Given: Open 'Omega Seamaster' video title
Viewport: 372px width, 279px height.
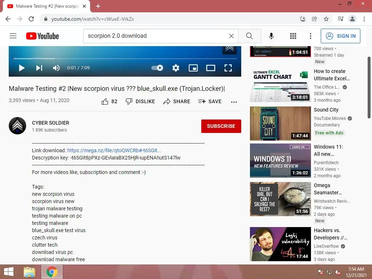Looking at the screenshot, I should (x=328, y=189).
